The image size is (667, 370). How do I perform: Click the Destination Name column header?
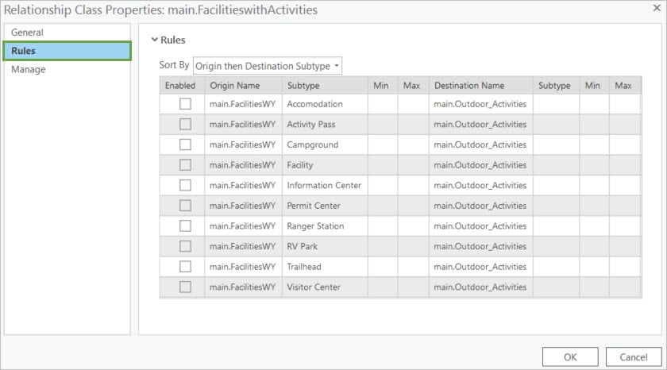[481, 86]
